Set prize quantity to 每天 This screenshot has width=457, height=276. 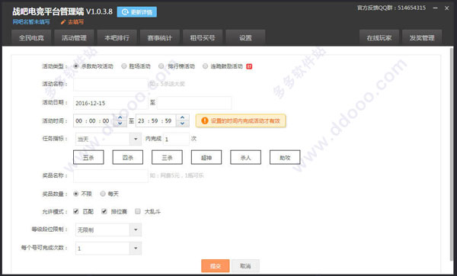click(x=103, y=194)
